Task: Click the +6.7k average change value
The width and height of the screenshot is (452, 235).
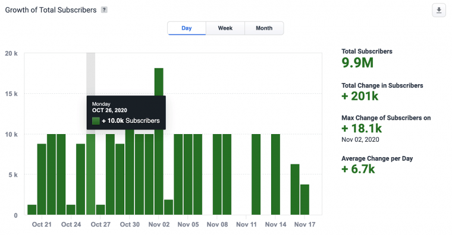Action: tap(358, 169)
